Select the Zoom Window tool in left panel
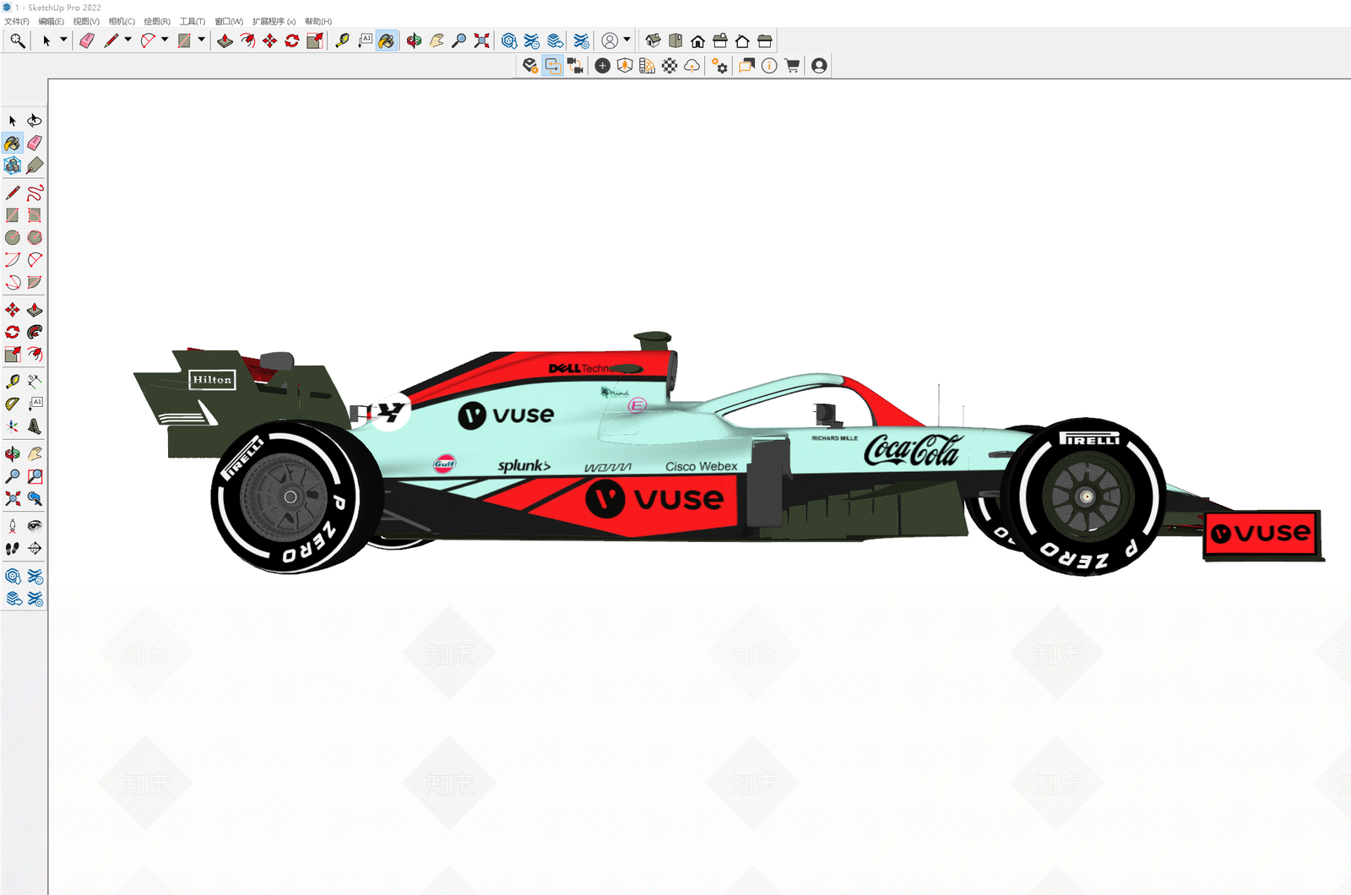 point(35,476)
